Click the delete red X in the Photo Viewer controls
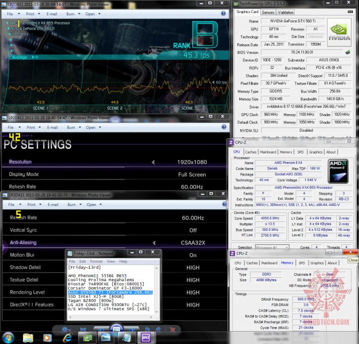 (173, 330)
